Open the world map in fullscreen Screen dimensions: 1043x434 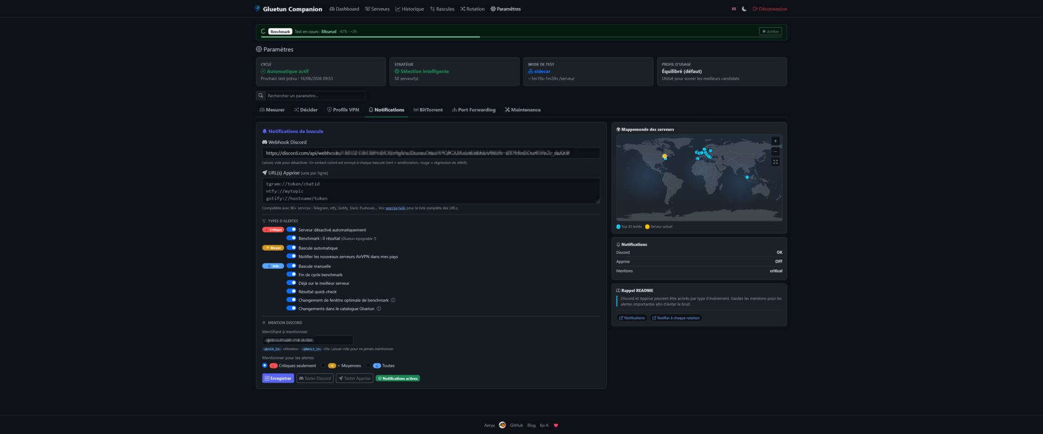[x=775, y=162]
